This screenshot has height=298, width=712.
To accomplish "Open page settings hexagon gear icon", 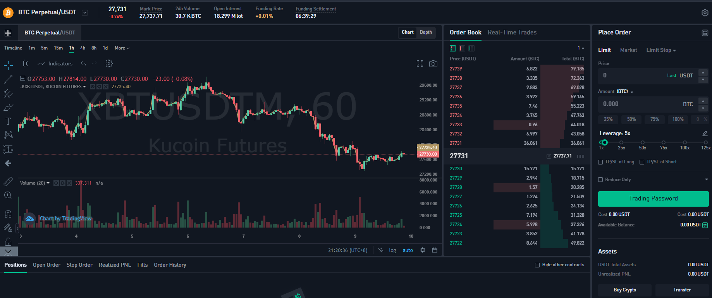I will 705,13.
